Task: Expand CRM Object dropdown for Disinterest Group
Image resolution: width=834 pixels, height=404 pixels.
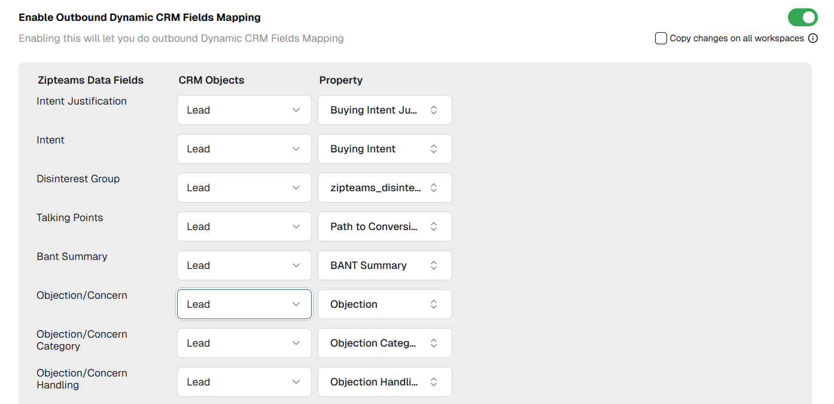Action: coord(244,188)
